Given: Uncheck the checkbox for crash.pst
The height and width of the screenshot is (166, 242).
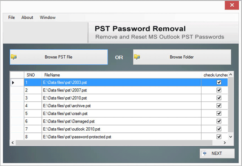Looking at the screenshot, I should click(x=219, y=114).
